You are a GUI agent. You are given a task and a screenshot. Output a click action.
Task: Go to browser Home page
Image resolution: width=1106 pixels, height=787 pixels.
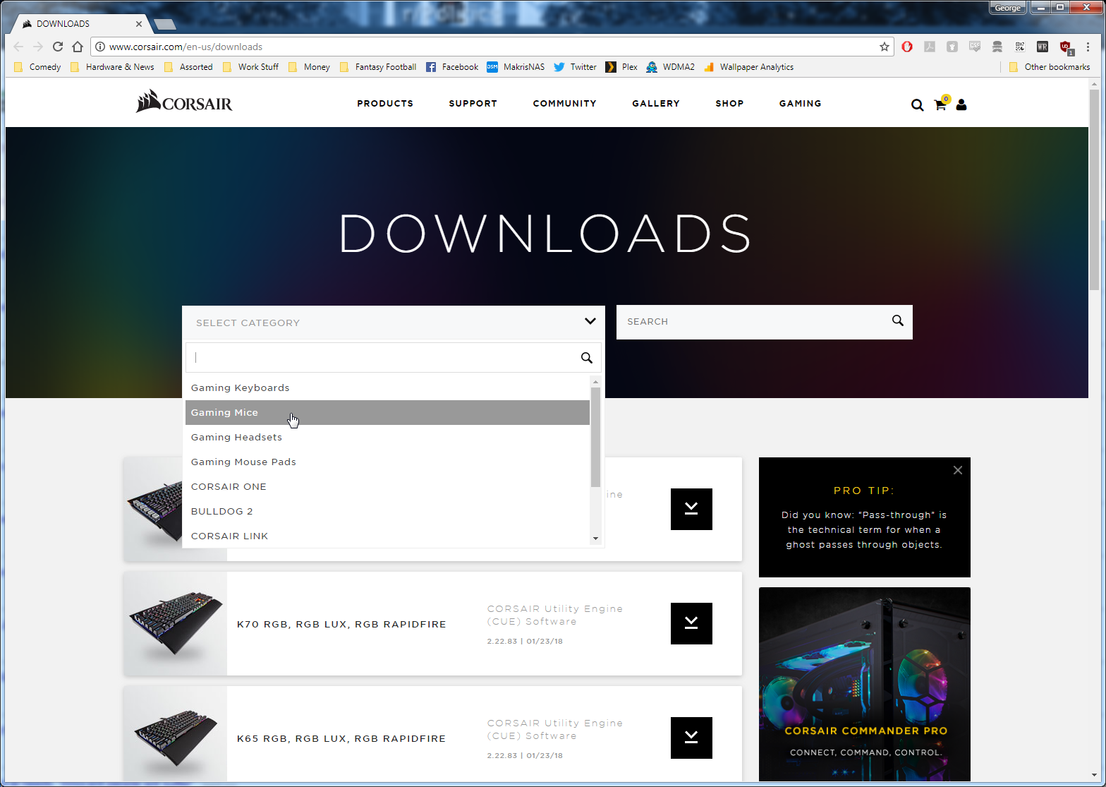(78, 47)
